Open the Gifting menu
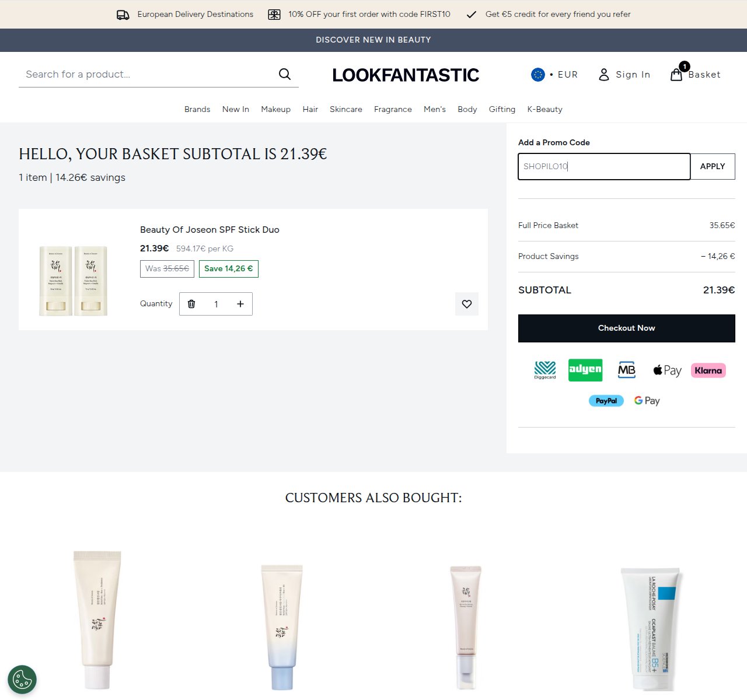 click(x=502, y=109)
